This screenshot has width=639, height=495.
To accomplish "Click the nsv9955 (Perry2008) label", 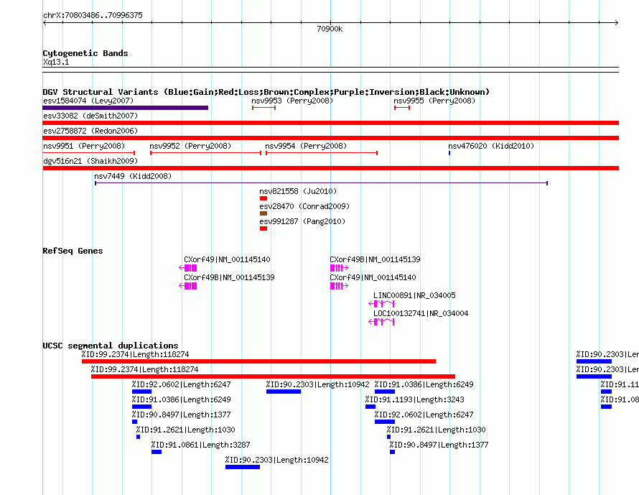I will 434,101.
